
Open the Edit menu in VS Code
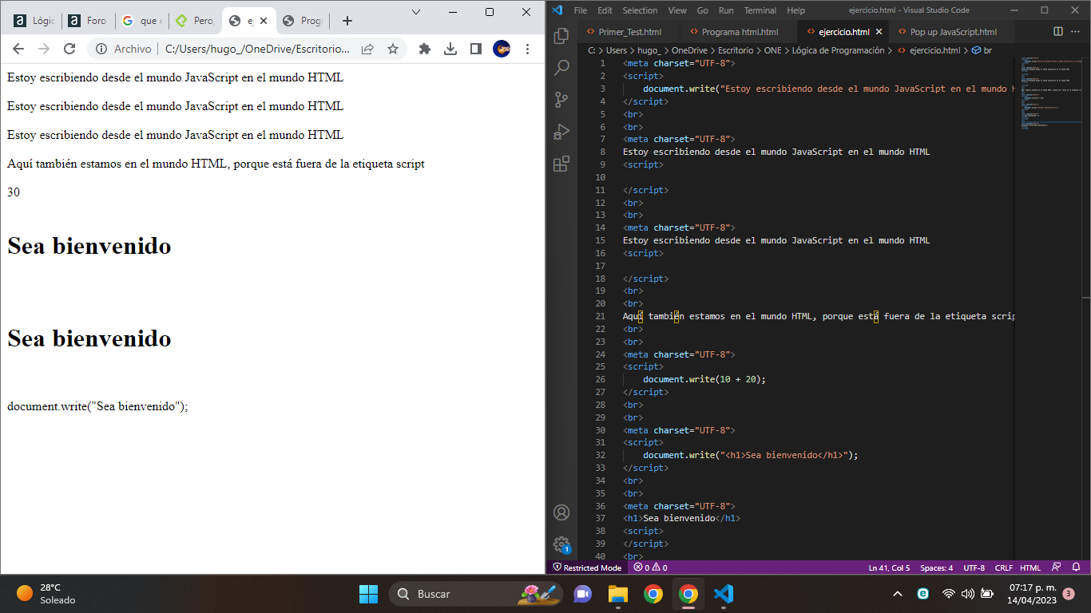pyautogui.click(x=605, y=10)
